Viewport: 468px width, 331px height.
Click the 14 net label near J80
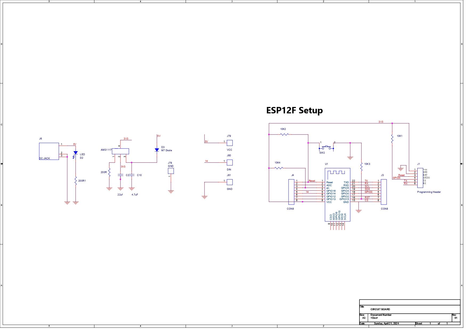point(206,161)
